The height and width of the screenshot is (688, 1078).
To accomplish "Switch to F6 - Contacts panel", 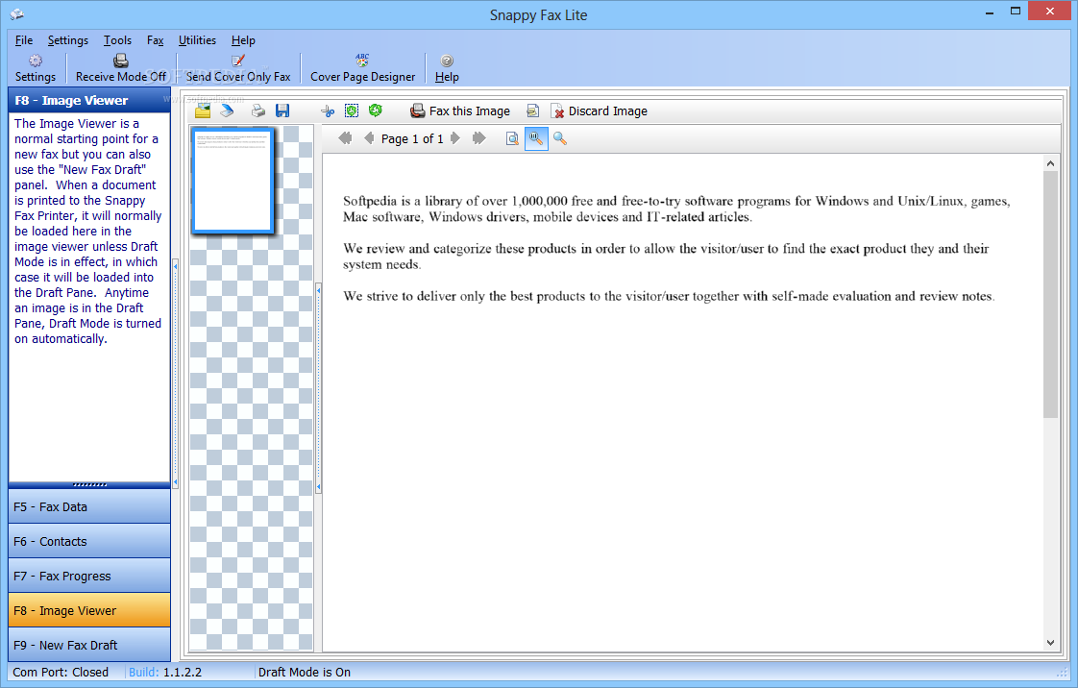I will click(89, 541).
